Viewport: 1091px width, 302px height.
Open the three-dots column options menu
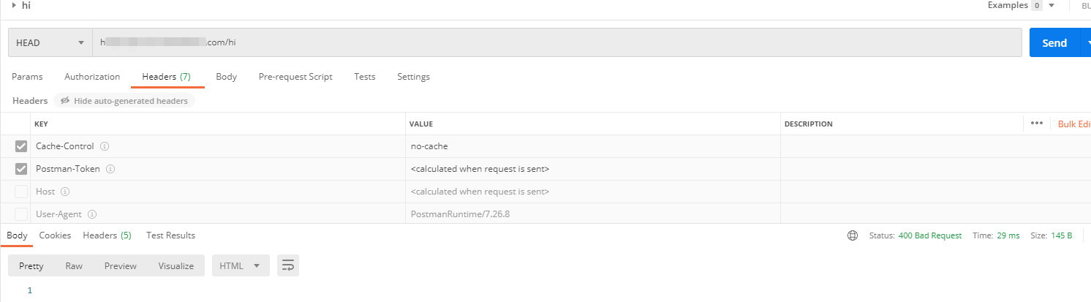point(1036,124)
